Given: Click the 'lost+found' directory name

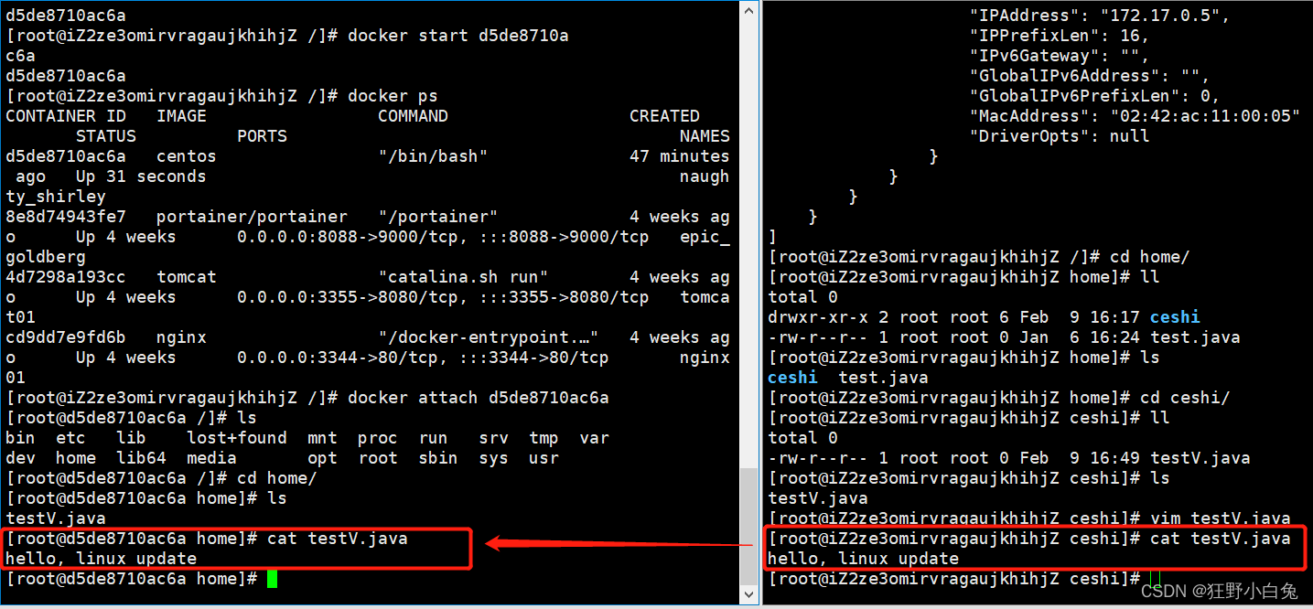Looking at the screenshot, I should click(237, 438).
